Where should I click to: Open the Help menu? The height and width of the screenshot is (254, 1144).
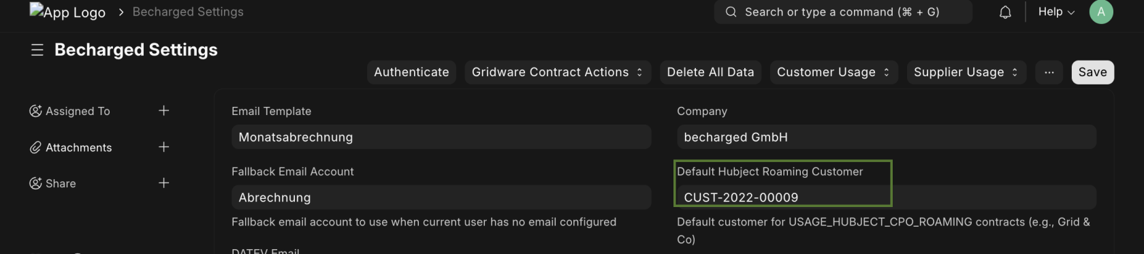1056,12
